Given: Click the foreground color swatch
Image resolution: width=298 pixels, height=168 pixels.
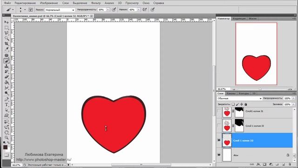Looking at the screenshot, I should pos(5,147).
